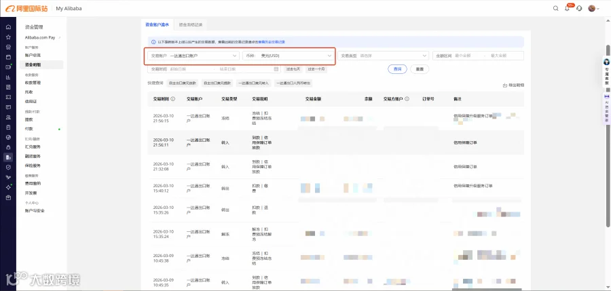The image size is (611, 291).
Task: Open the shield icon in sidebar
Action: point(8,167)
